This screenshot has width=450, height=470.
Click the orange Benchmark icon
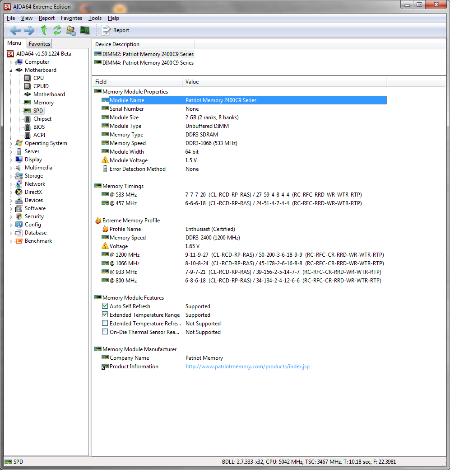pyautogui.click(x=19, y=241)
